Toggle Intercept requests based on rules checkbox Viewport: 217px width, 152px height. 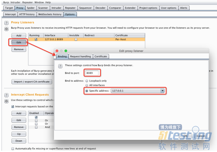(x=13, y=106)
